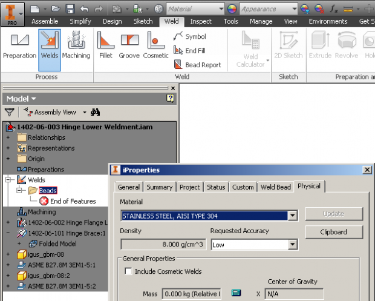Enable Include Cosmetic Welds checkbox
This screenshot has width=375, height=301.
128,271
